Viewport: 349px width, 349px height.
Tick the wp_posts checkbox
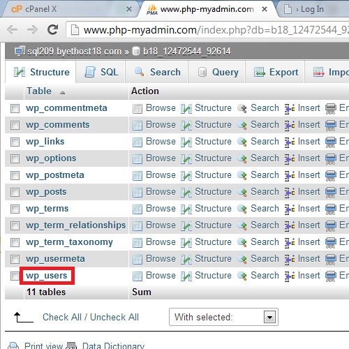pos(15,192)
